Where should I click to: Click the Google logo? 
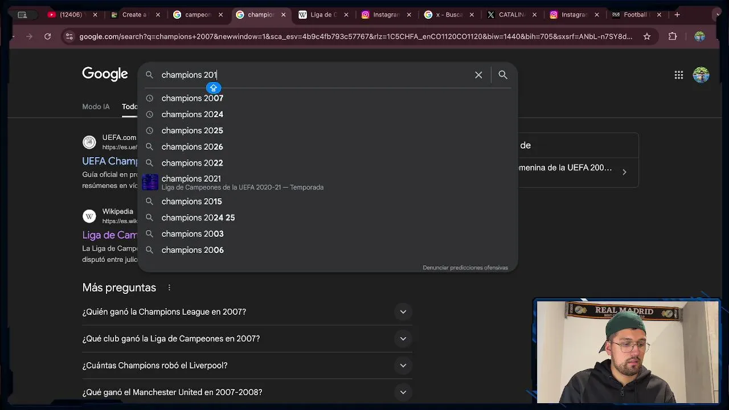pyautogui.click(x=105, y=74)
